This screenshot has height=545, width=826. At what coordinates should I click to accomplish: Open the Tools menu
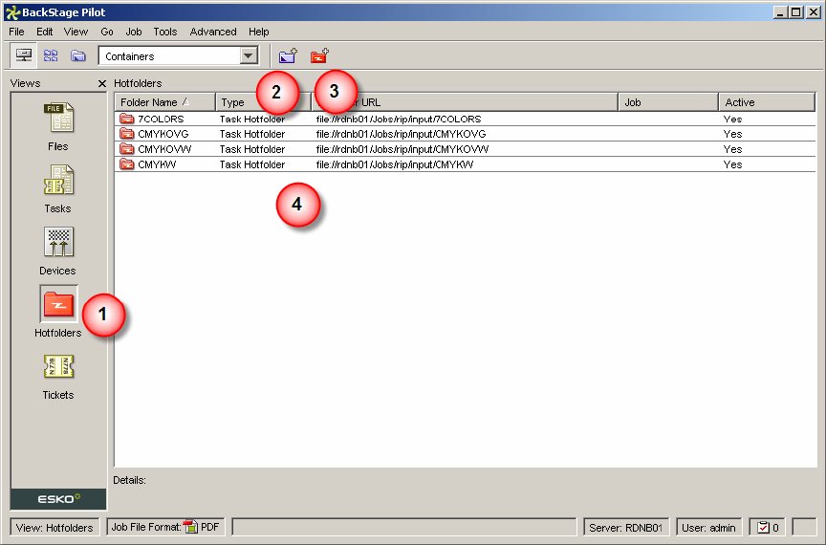165,32
